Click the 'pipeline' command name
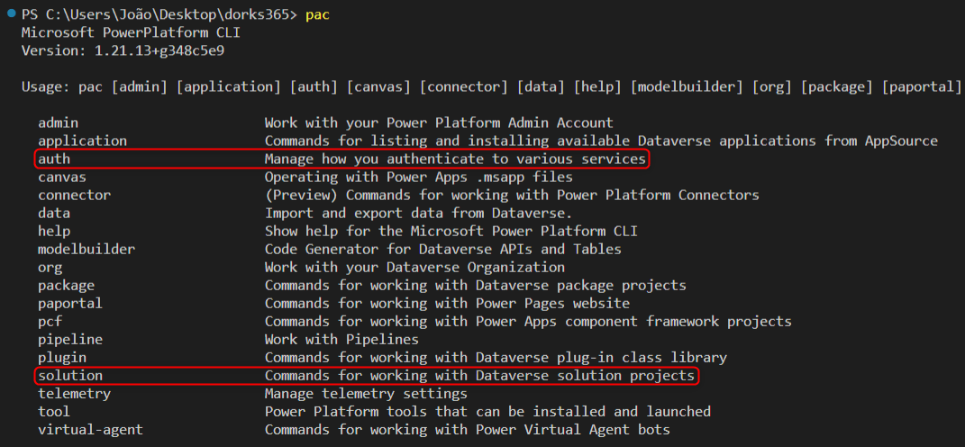Screen dimensions: 965x447 tap(70, 339)
